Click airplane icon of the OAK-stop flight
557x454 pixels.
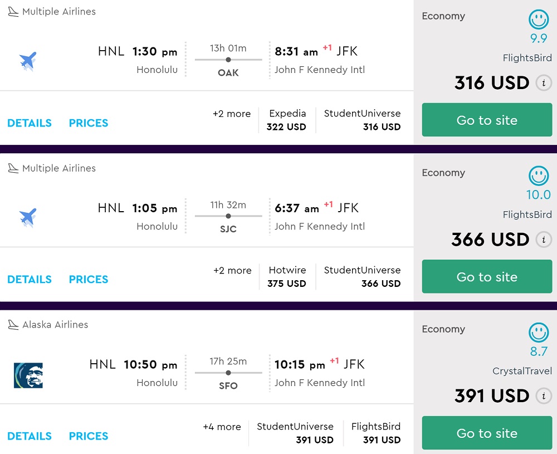click(28, 60)
